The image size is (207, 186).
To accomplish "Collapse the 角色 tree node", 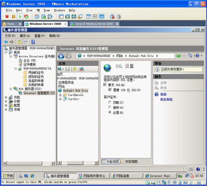I will tap(6, 52).
